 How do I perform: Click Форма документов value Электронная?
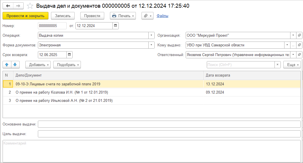click(93, 45)
